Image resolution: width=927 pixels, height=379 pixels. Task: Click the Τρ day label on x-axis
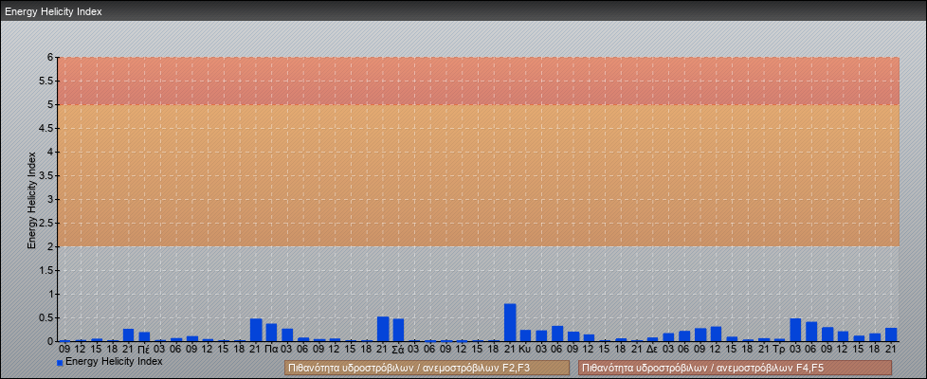779,350
